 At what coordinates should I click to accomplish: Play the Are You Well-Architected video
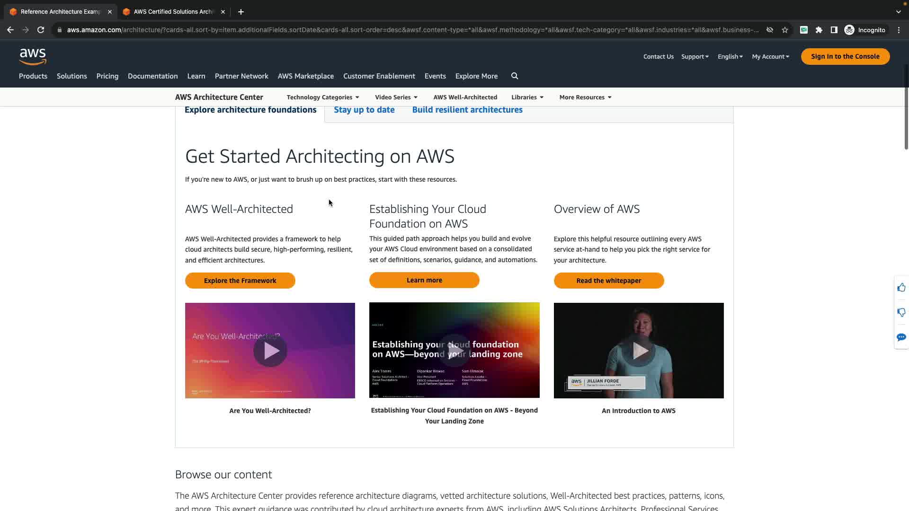270,351
